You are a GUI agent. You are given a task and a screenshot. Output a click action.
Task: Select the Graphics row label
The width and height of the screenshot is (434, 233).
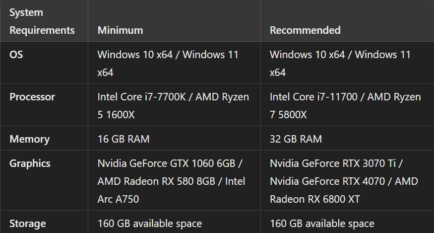coord(30,163)
